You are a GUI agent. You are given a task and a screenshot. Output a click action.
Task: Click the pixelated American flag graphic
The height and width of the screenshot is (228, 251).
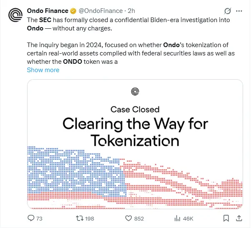(x=135, y=177)
